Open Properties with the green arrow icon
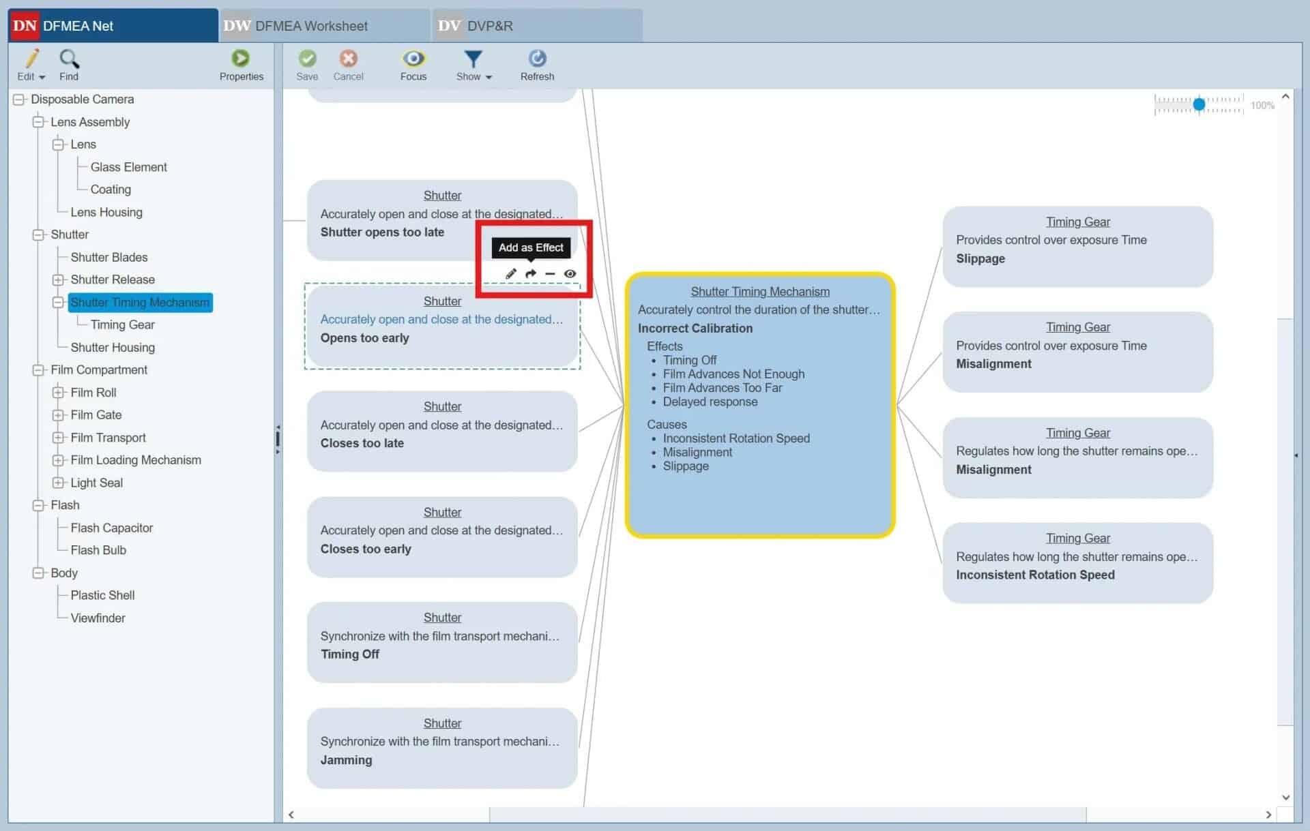Viewport: 1310px width, 831px height. tap(240, 59)
